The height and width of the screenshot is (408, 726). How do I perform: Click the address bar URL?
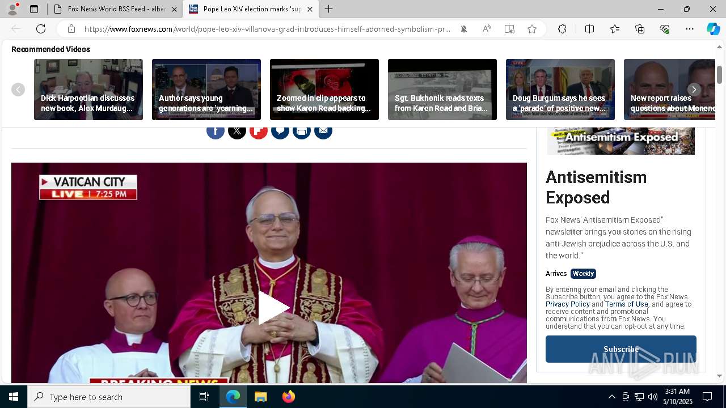coord(267,29)
